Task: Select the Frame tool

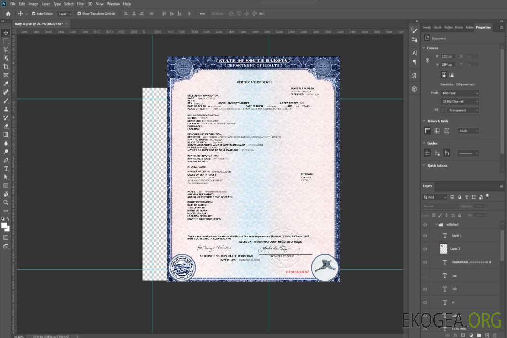Action: (6, 75)
